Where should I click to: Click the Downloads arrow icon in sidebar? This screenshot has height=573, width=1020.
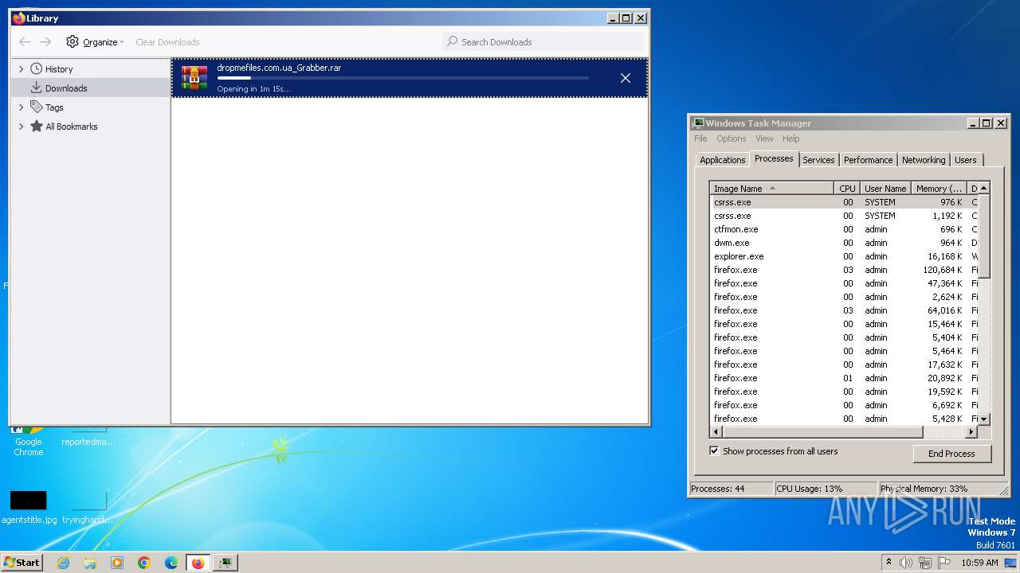click(37, 88)
